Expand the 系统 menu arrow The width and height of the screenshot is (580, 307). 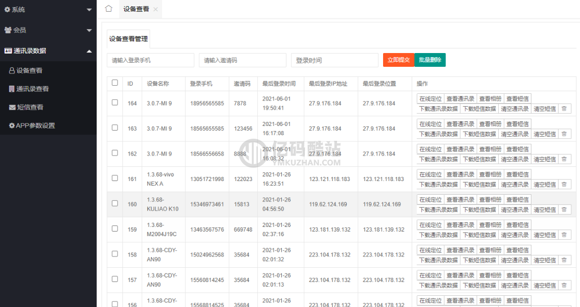click(89, 10)
